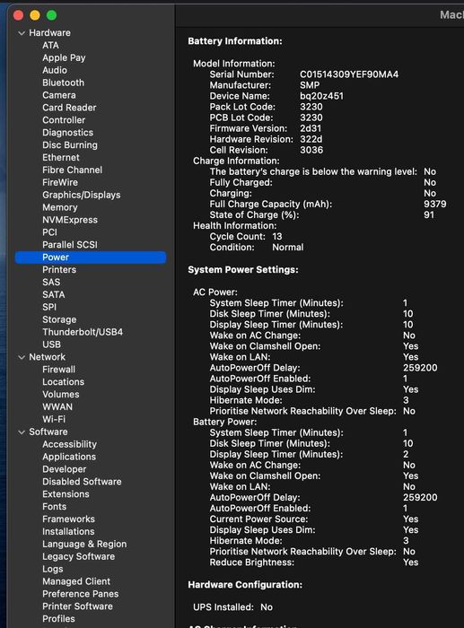The width and height of the screenshot is (464, 628).
Task: Open the Storage hardware entry
Action: click(59, 319)
